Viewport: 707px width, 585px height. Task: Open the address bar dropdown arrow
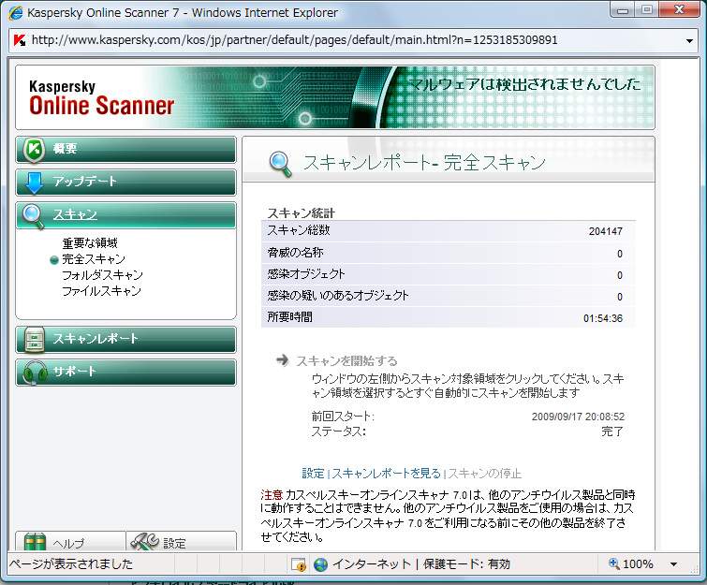click(x=689, y=40)
